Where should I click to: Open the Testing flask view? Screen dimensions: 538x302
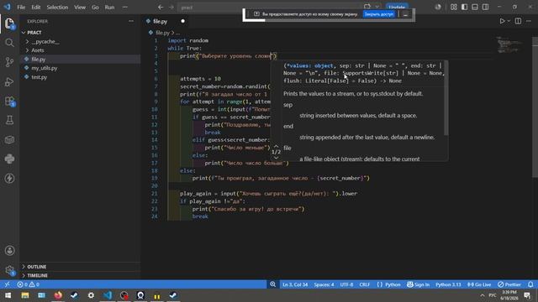coord(9,120)
